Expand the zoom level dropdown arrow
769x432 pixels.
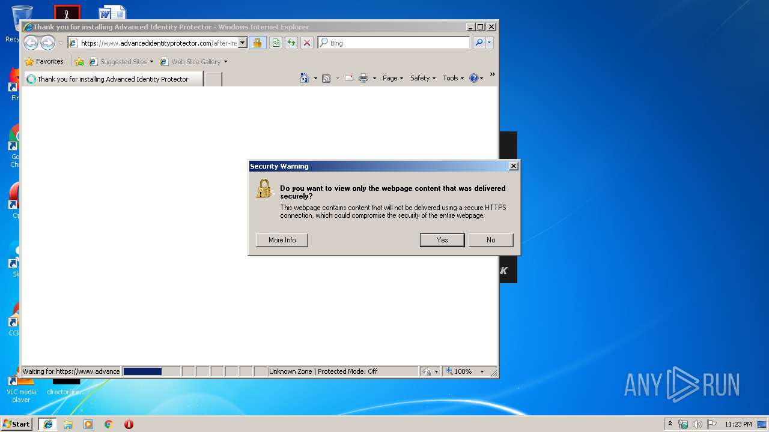point(482,371)
